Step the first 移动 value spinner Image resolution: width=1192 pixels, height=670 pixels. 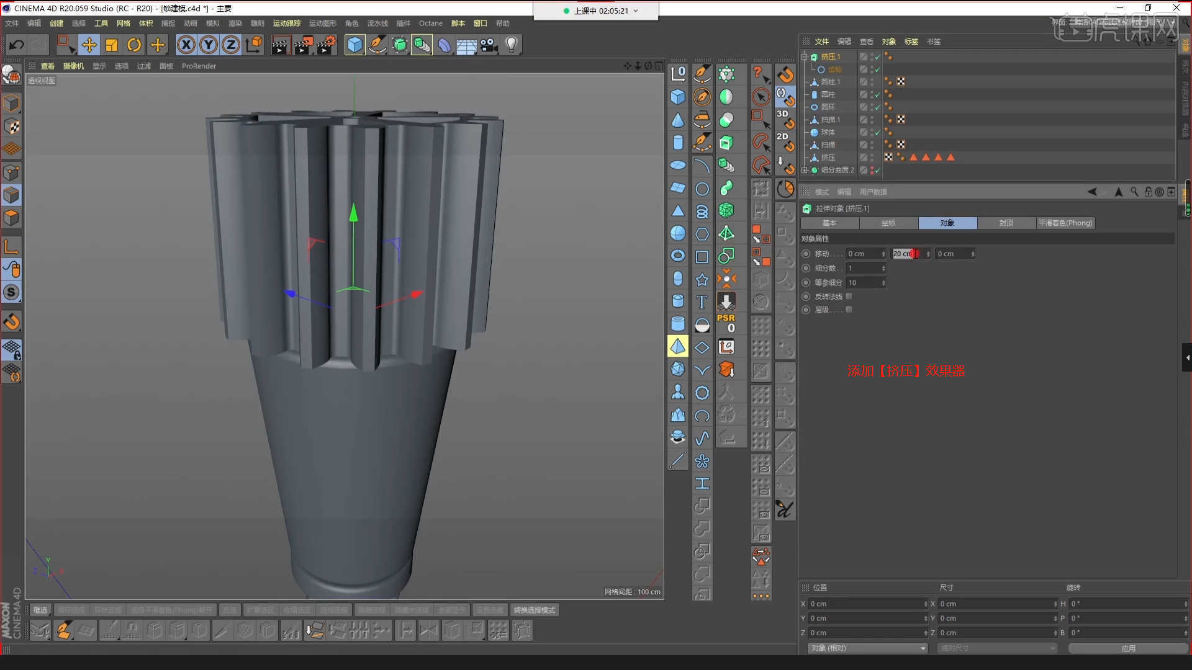(x=883, y=254)
